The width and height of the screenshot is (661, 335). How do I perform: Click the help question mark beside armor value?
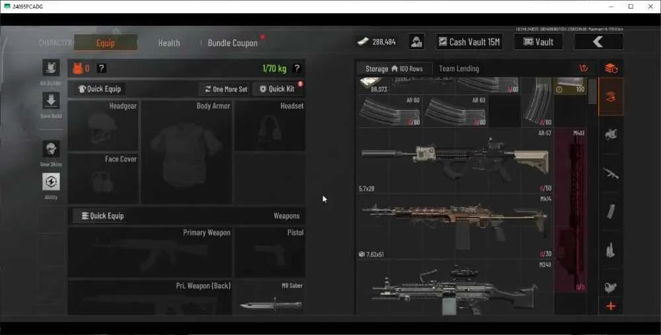point(101,69)
